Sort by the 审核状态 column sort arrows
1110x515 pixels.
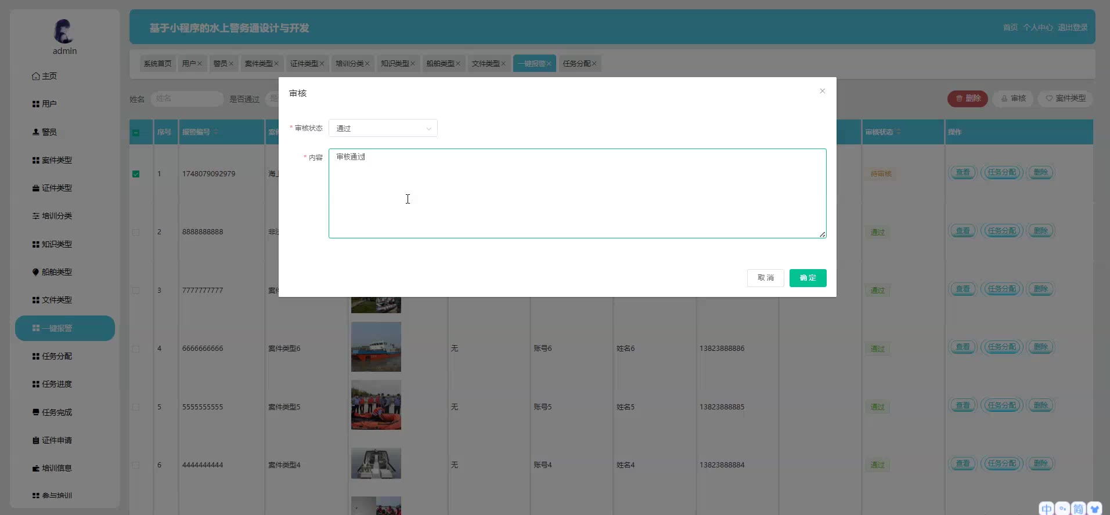tap(899, 132)
